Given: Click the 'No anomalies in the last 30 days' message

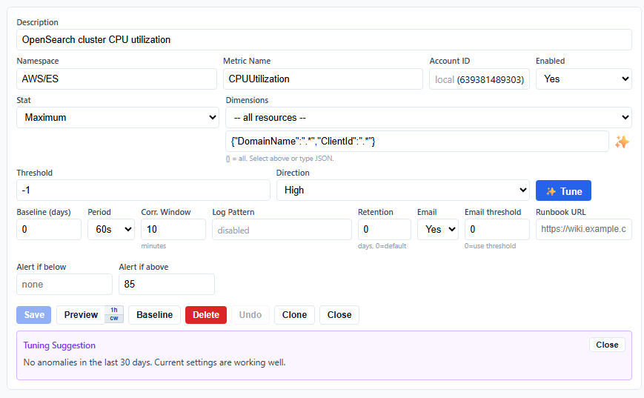Looking at the screenshot, I should 154,362.
